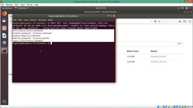Image resolution: width=193 pixels, height=108 pixels.
Task: Select the Terminal icon in the dock
Action: click(x=4, y=50)
